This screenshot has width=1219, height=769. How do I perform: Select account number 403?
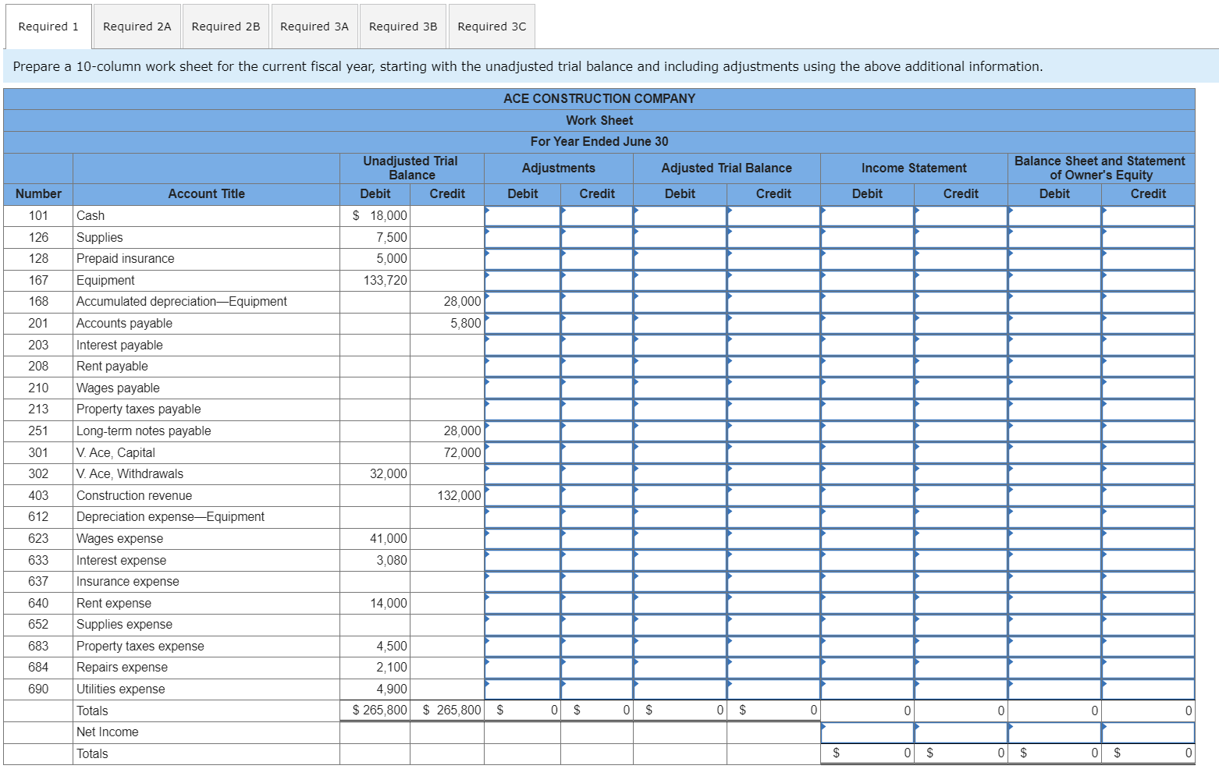38,495
